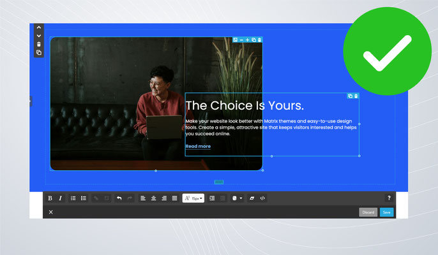Screen dimensions: 438x255
Task: Move the section up with the arrow
Action: [x=39, y=27]
